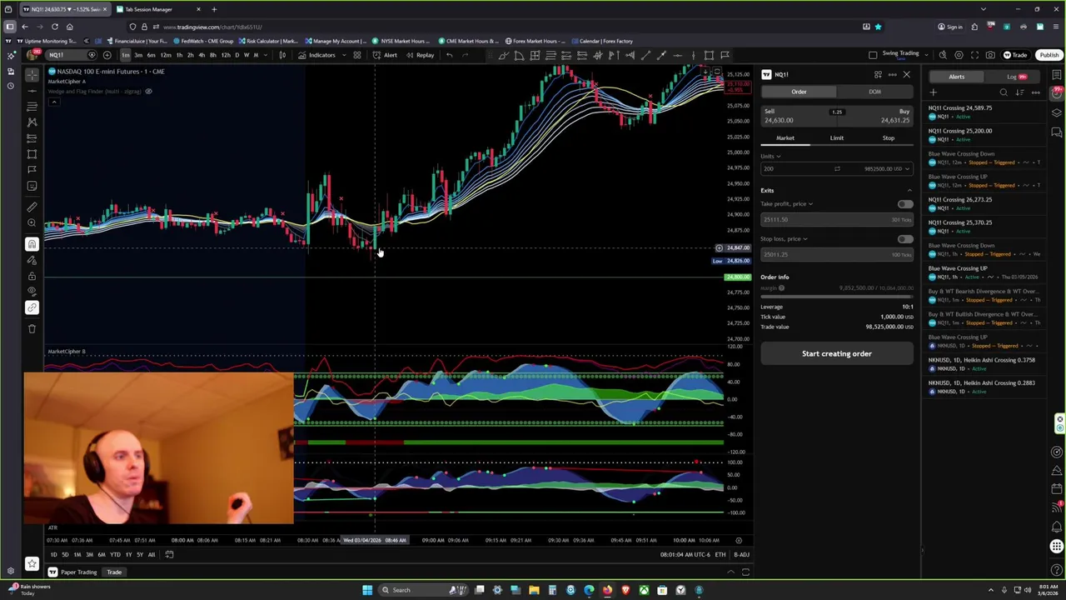The image size is (1066, 600).
Task: Open order panel layout grid icon
Action: [x=878, y=75]
